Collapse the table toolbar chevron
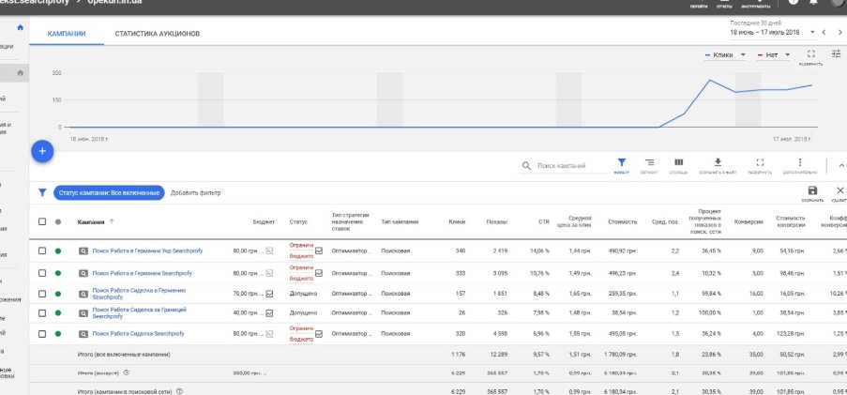Screen dimensions: 847x395 tap(841, 166)
